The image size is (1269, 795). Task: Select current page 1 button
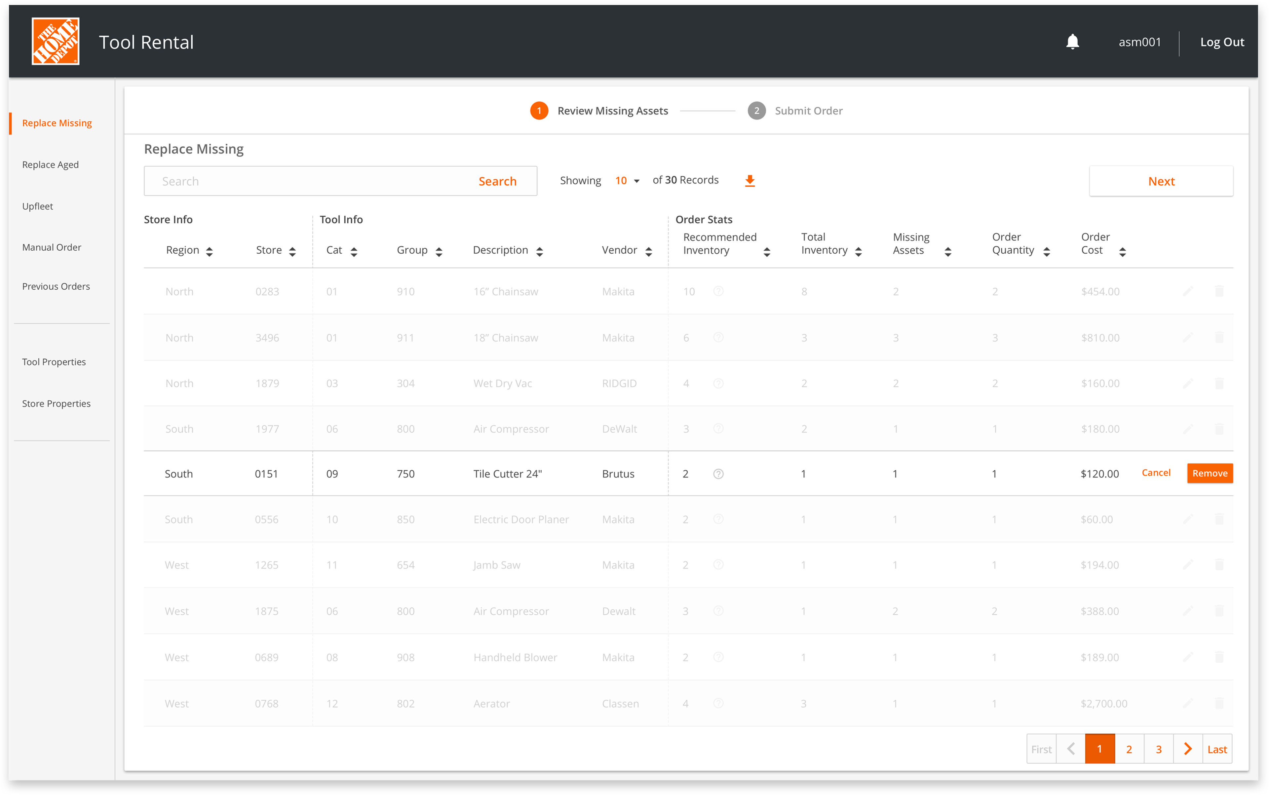coord(1099,749)
